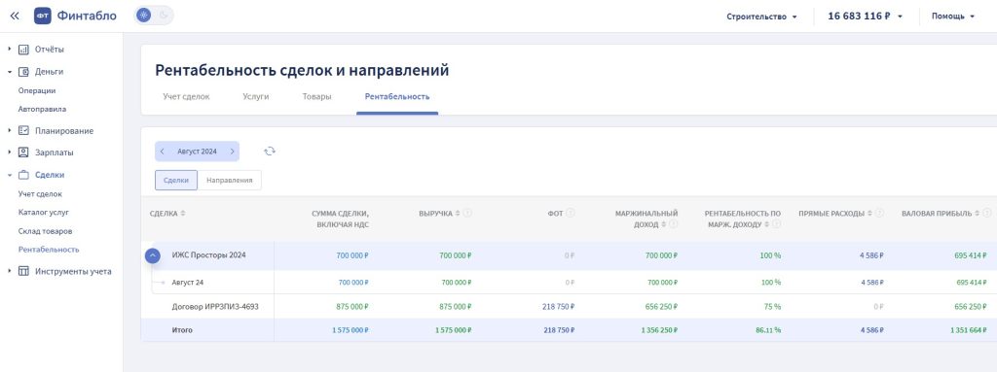
Task: Open the Помощь dropdown menu
Action: (953, 17)
